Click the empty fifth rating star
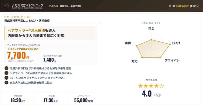This screenshot has width=203, height=106. 162,86
